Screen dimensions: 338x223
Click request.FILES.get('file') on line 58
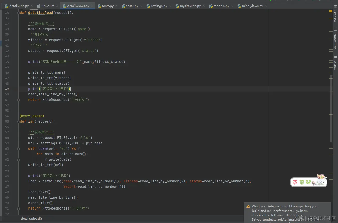click(x=66, y=138)
